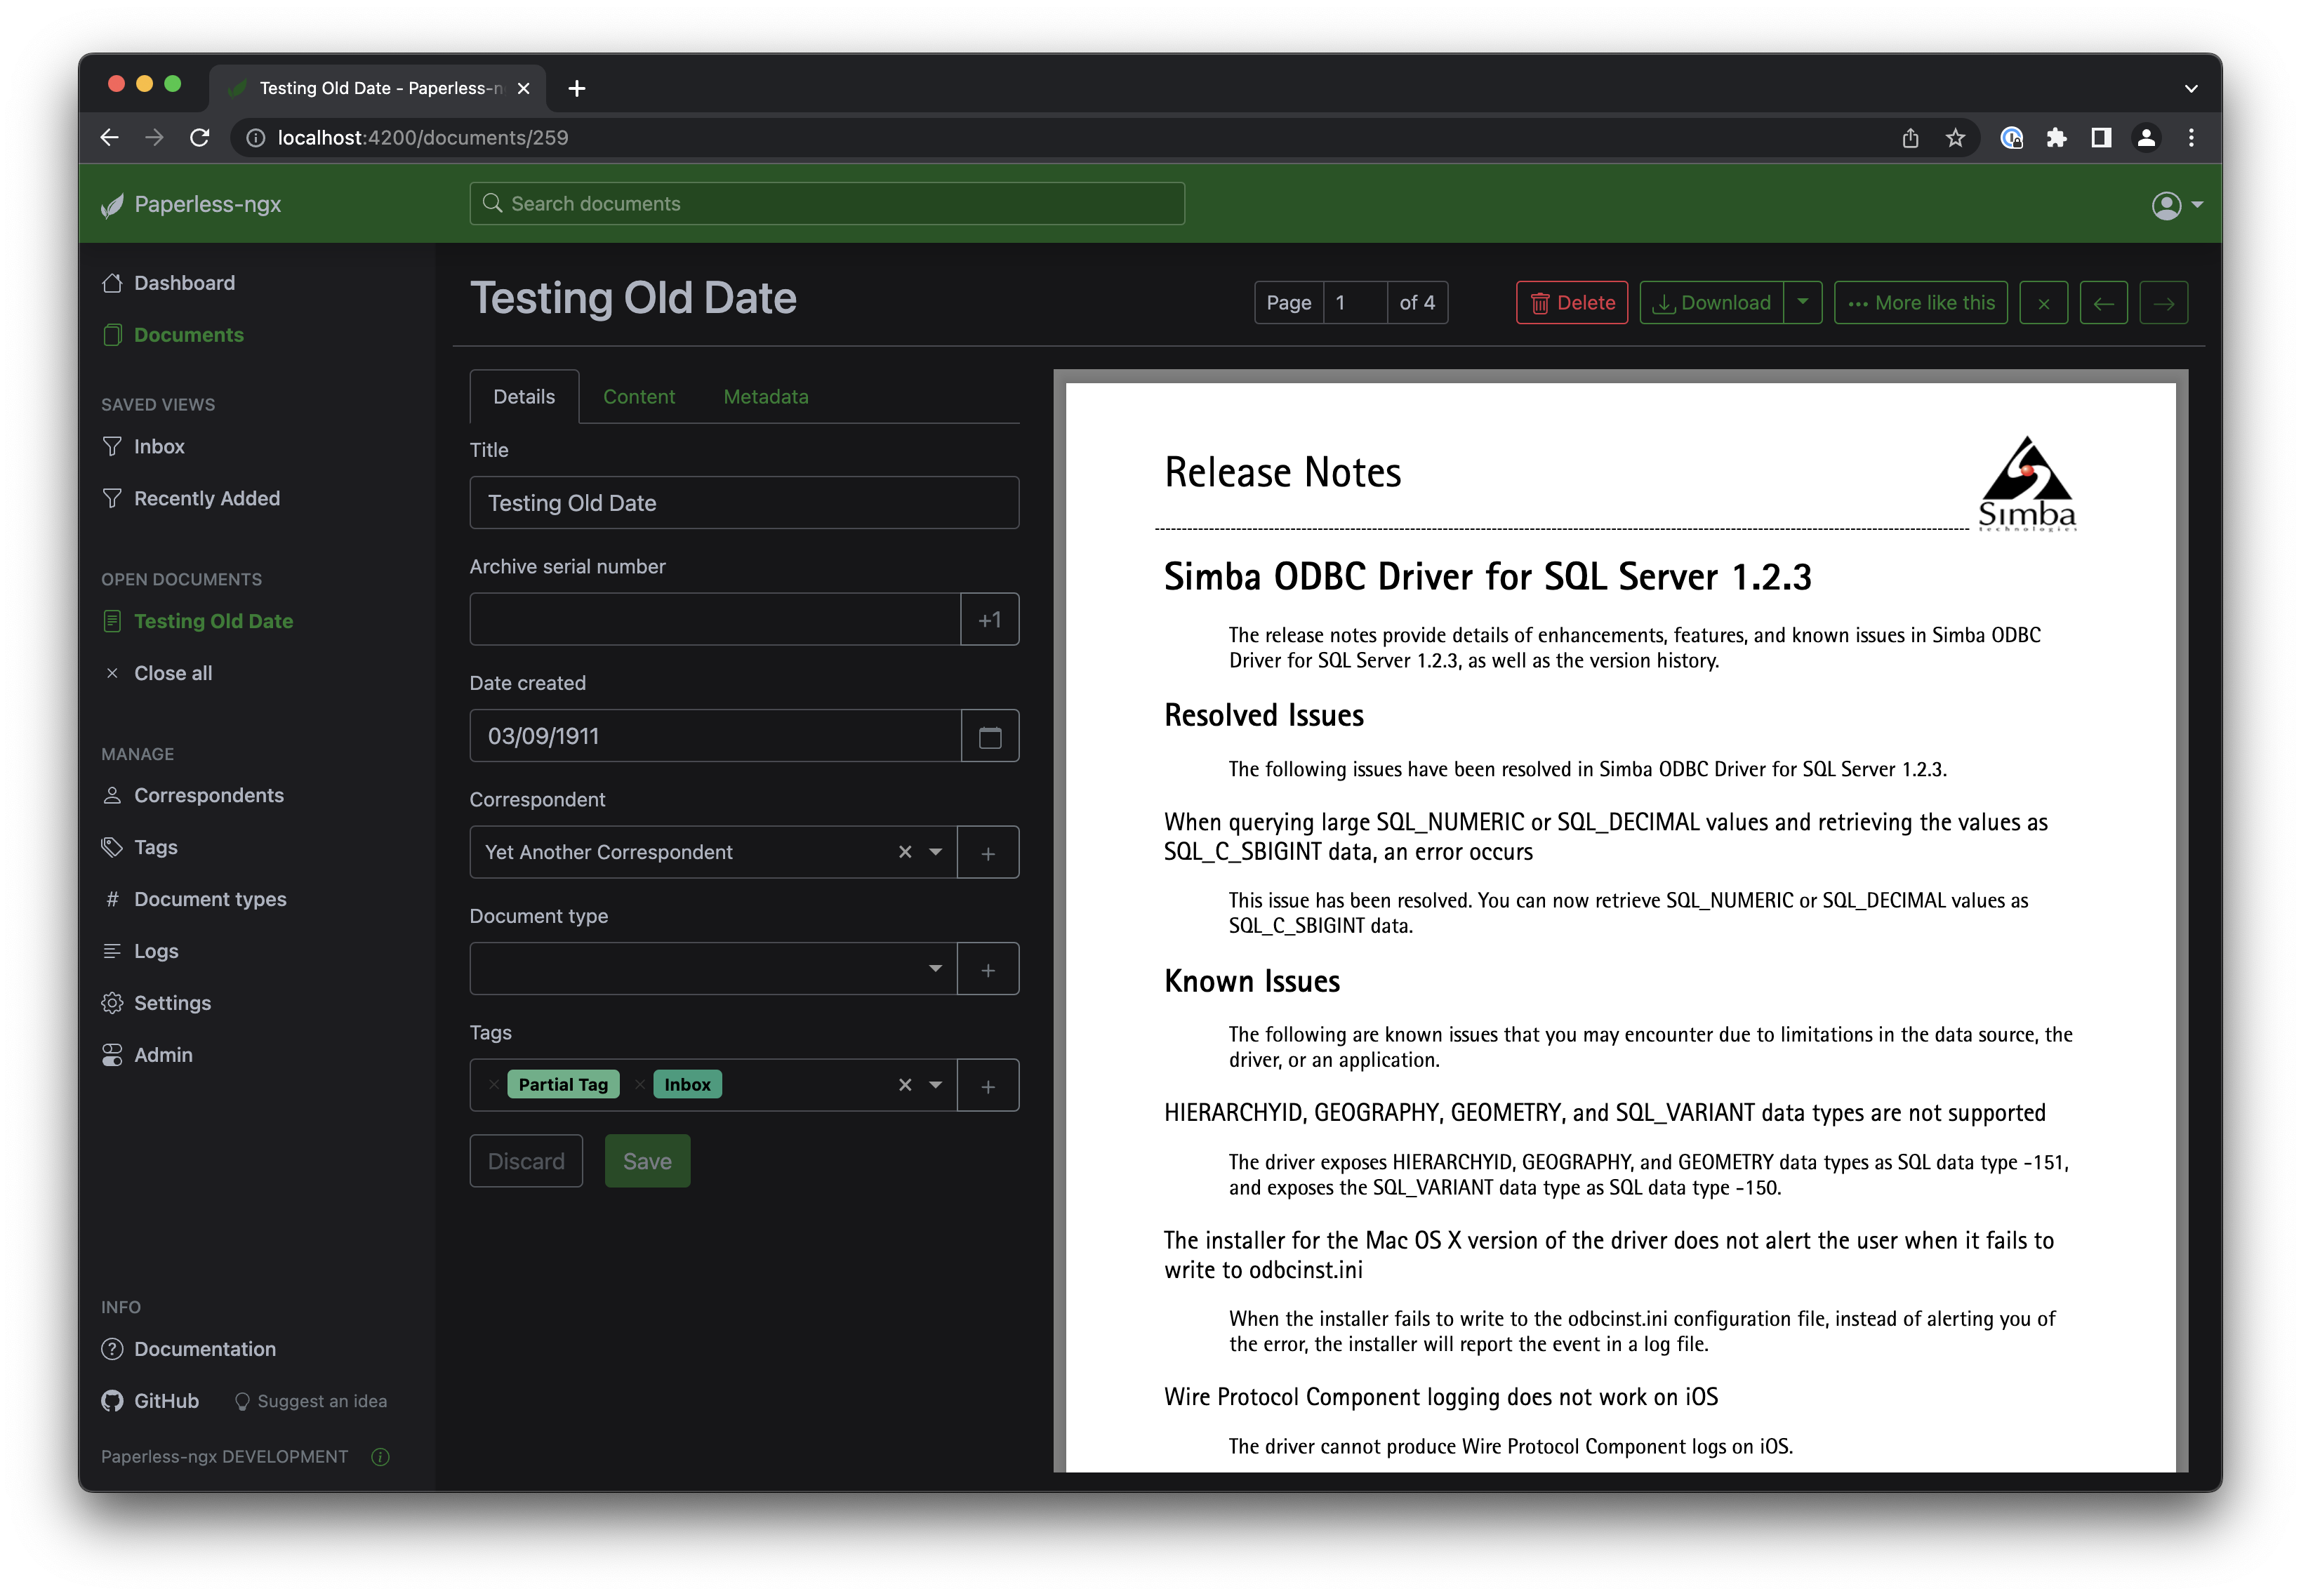
Task: Go to previous document using left arrow
Action: tap(2103, 303)
